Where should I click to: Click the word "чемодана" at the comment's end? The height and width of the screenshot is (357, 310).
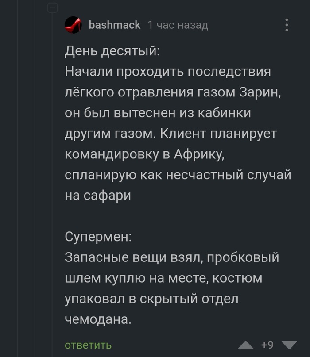click(98, 318)
